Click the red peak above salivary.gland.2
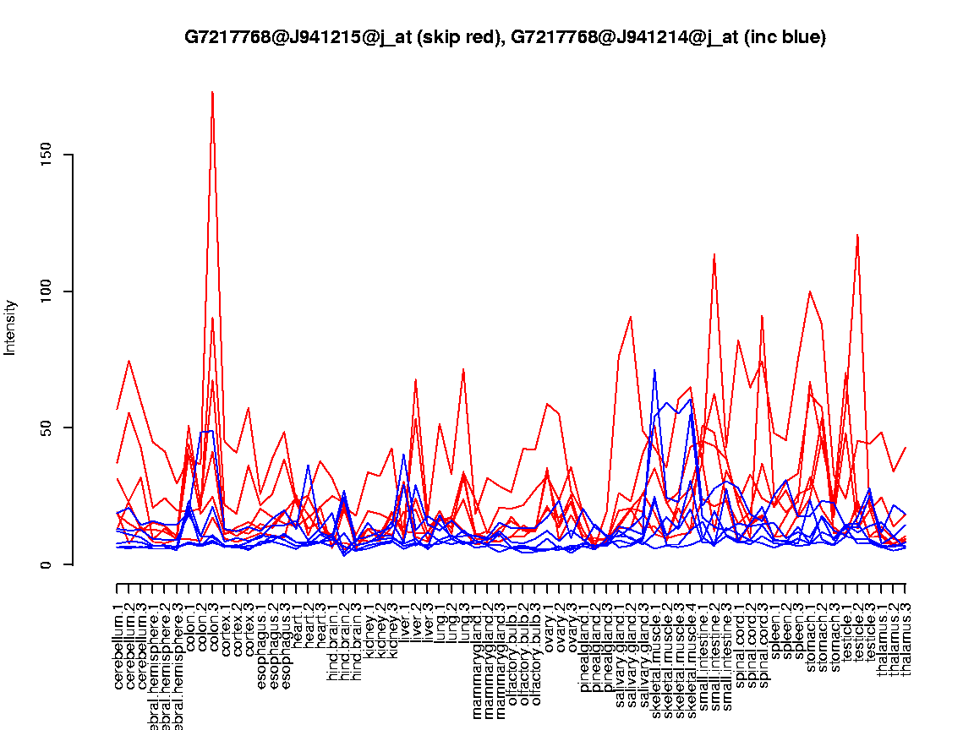This screenshot has width=974, height=730. tap(631, 317)
